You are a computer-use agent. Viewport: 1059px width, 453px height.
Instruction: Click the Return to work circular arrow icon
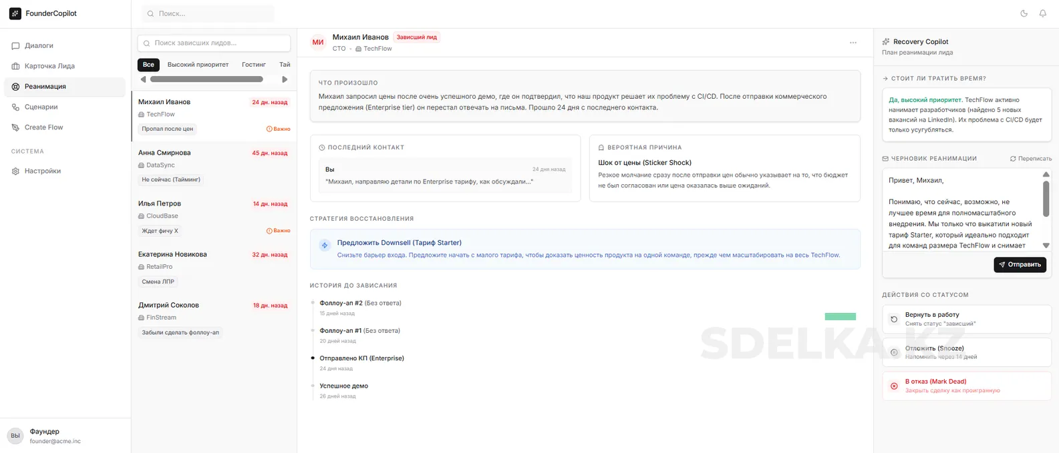[x=894, y=319]
